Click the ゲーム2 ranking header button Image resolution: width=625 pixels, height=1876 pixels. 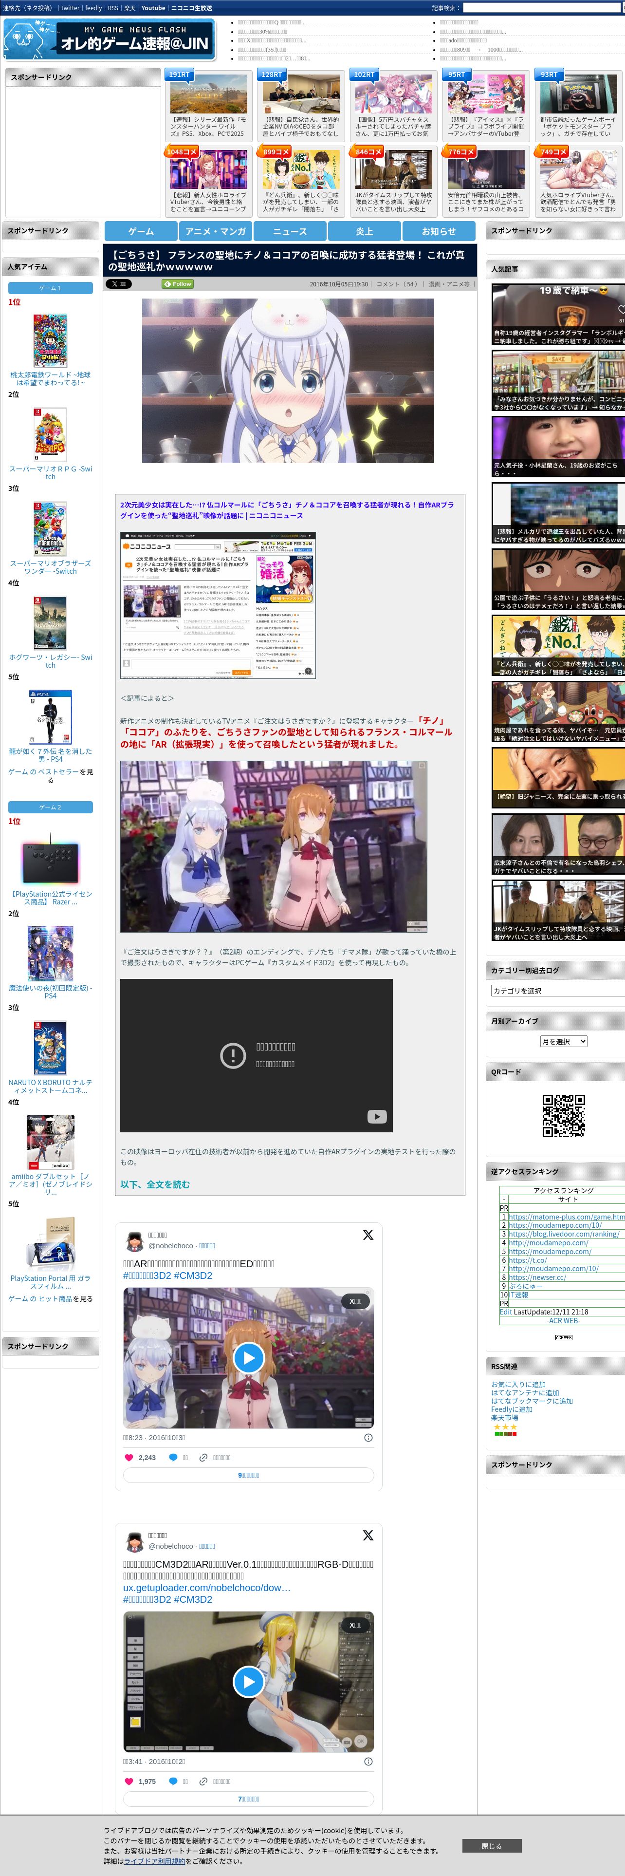click(x=50, y=807)
